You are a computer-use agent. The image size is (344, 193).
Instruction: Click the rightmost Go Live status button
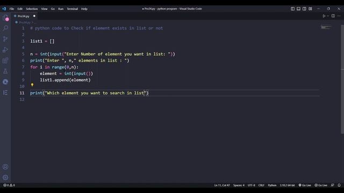coord(321,185)
